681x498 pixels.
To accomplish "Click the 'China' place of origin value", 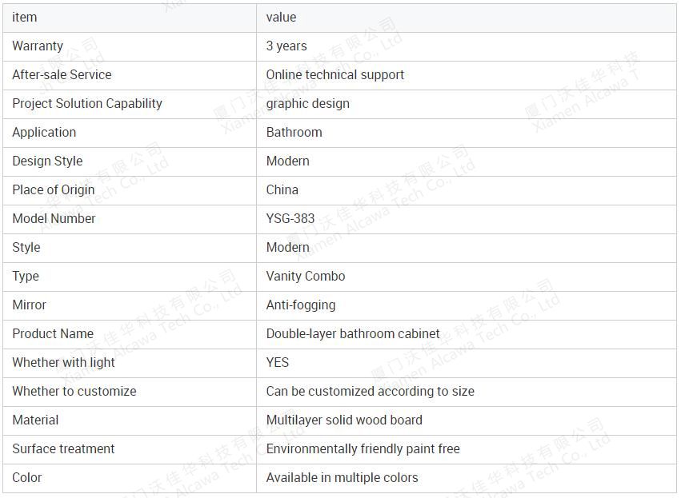I will click(282, 190).
